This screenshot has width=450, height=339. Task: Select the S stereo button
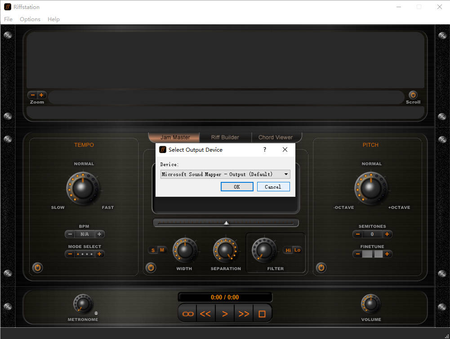153,250
